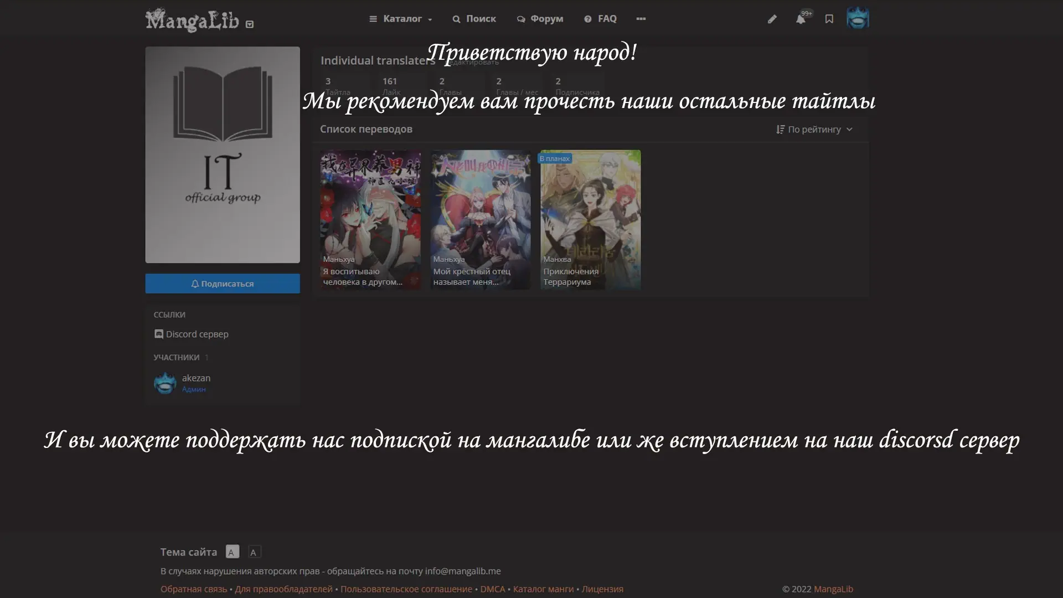The width and height of the screenshot is (1063, 598).
Task: Open the notifications bell with 99+ badge
Action: [x=801, y=19]
